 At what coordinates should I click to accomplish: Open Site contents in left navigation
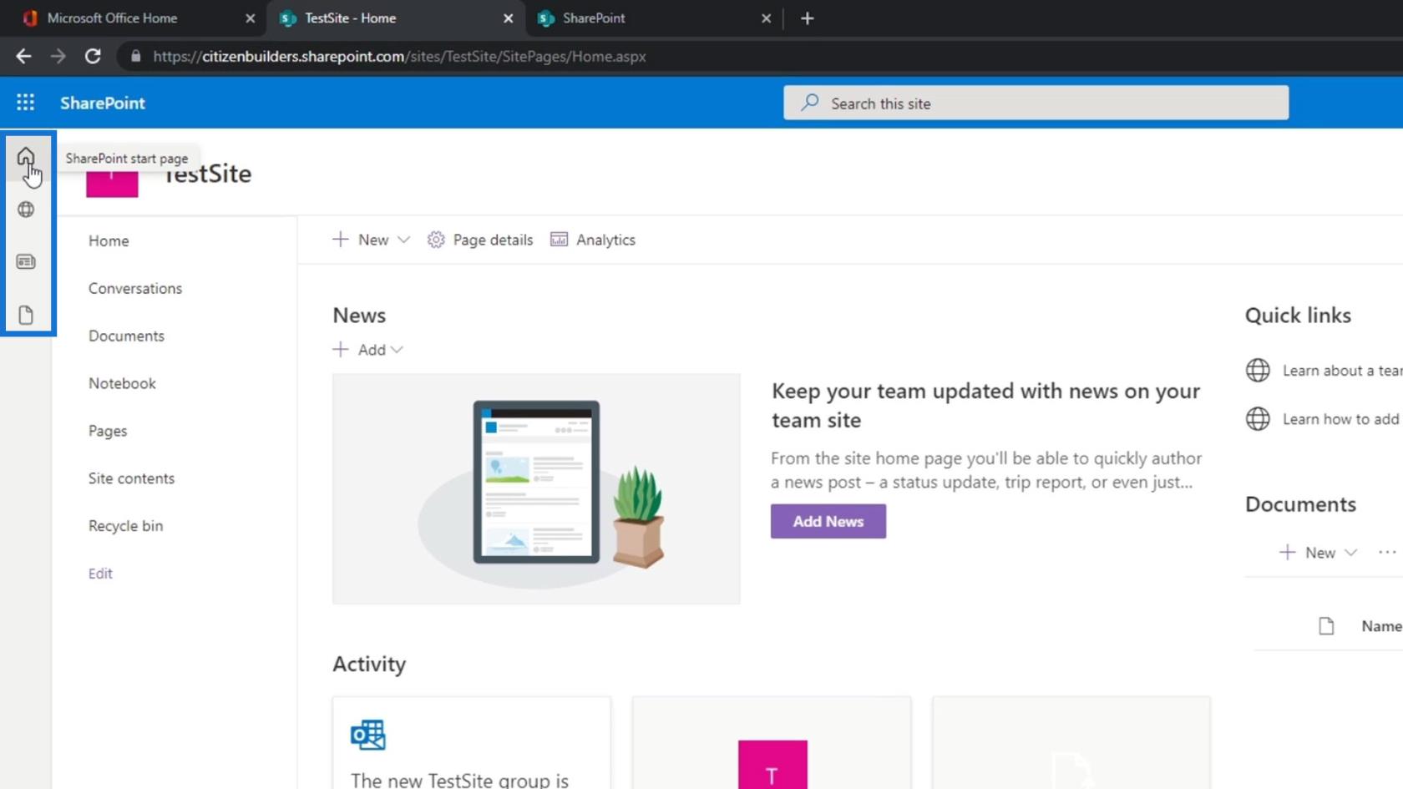tap(131, 478)
